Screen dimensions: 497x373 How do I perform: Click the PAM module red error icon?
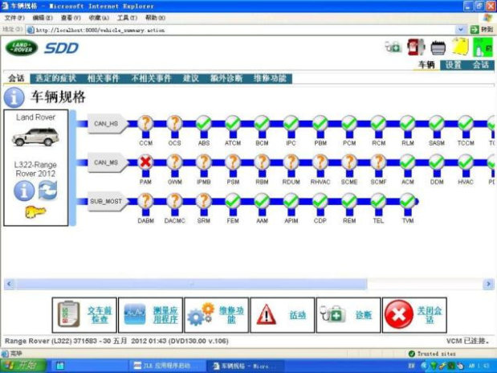click(x=145, y=162)
